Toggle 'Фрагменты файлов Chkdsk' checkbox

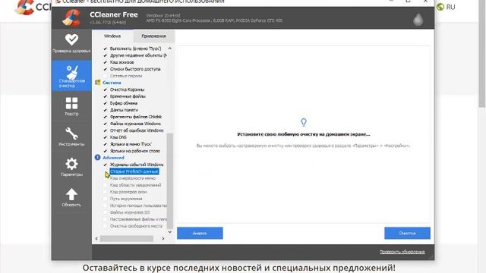coord(105,117)
